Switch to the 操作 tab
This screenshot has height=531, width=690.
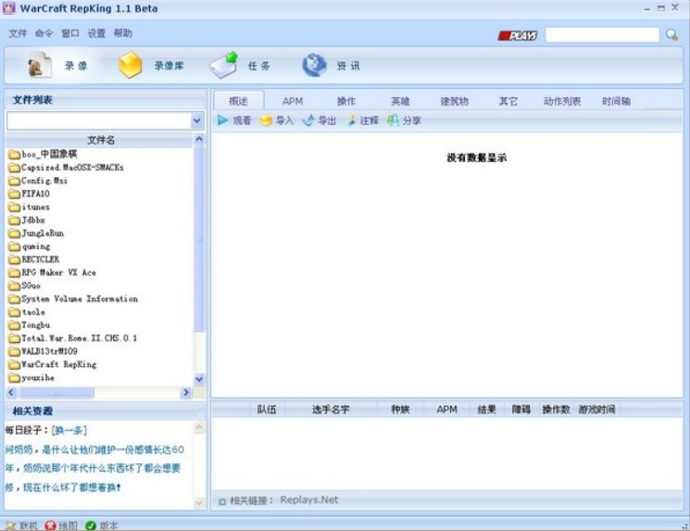tap(346, 101)
